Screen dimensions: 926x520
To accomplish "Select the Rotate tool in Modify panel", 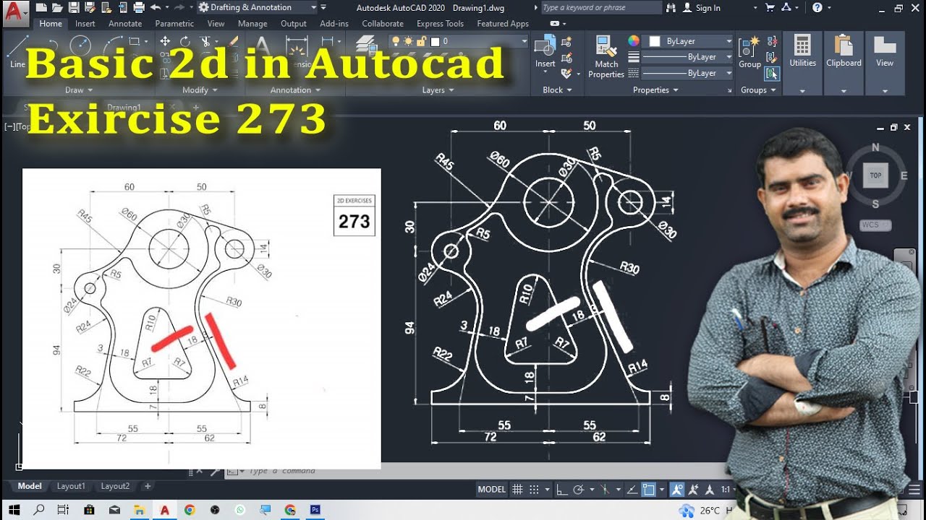I will pyautogui.click(x=185, y=42).
